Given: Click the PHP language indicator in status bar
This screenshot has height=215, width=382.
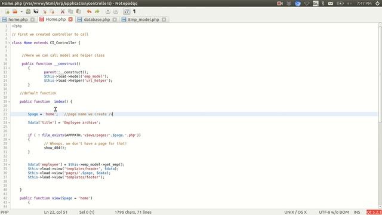Looking at the screenshot, I should click(x=5, y=213).
